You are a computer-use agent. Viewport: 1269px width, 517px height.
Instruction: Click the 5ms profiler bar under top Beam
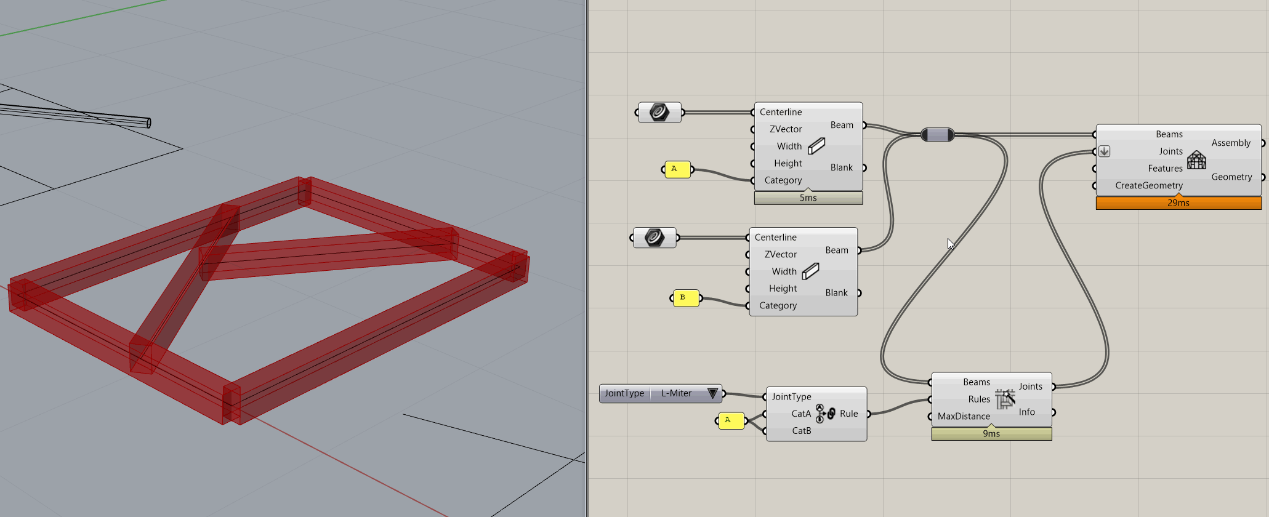tap(808, 198)
